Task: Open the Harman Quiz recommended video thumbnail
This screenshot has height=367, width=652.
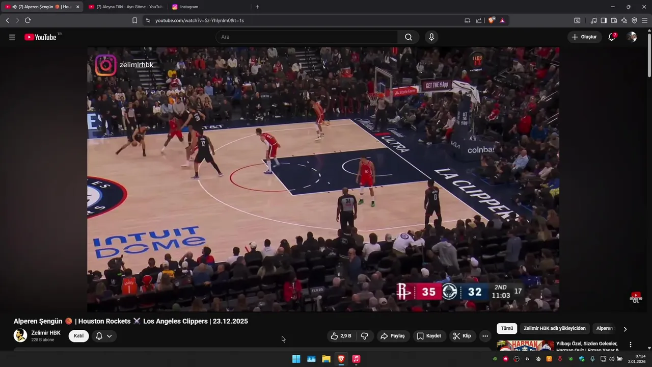Action: point(525,346)
